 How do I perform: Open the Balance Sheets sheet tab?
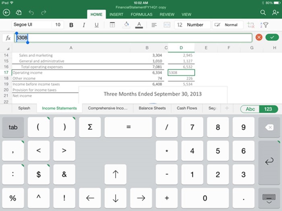152,108
